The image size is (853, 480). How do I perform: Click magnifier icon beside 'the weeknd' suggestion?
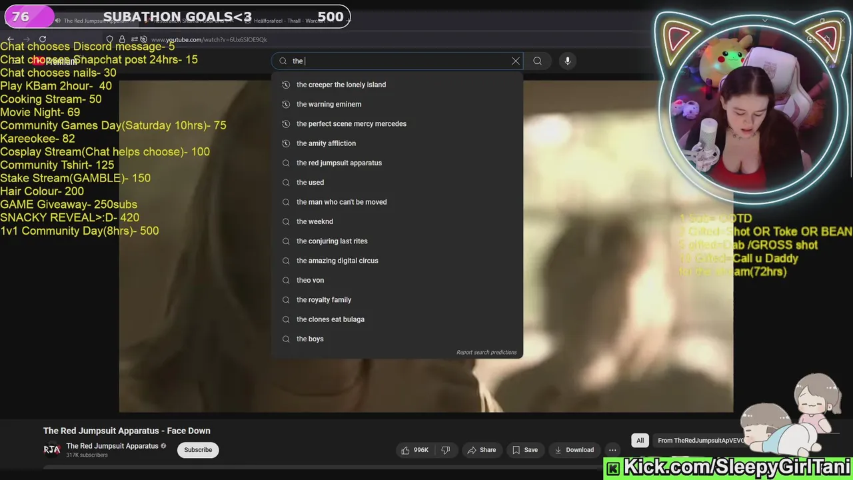click(286, 221)
